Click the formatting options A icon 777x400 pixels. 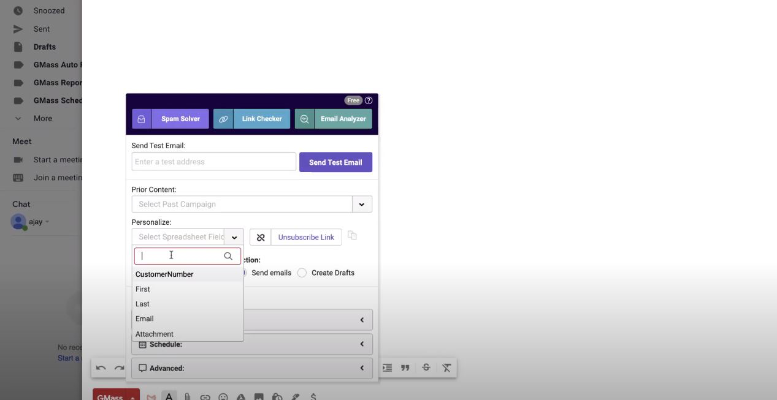[169, 396]
